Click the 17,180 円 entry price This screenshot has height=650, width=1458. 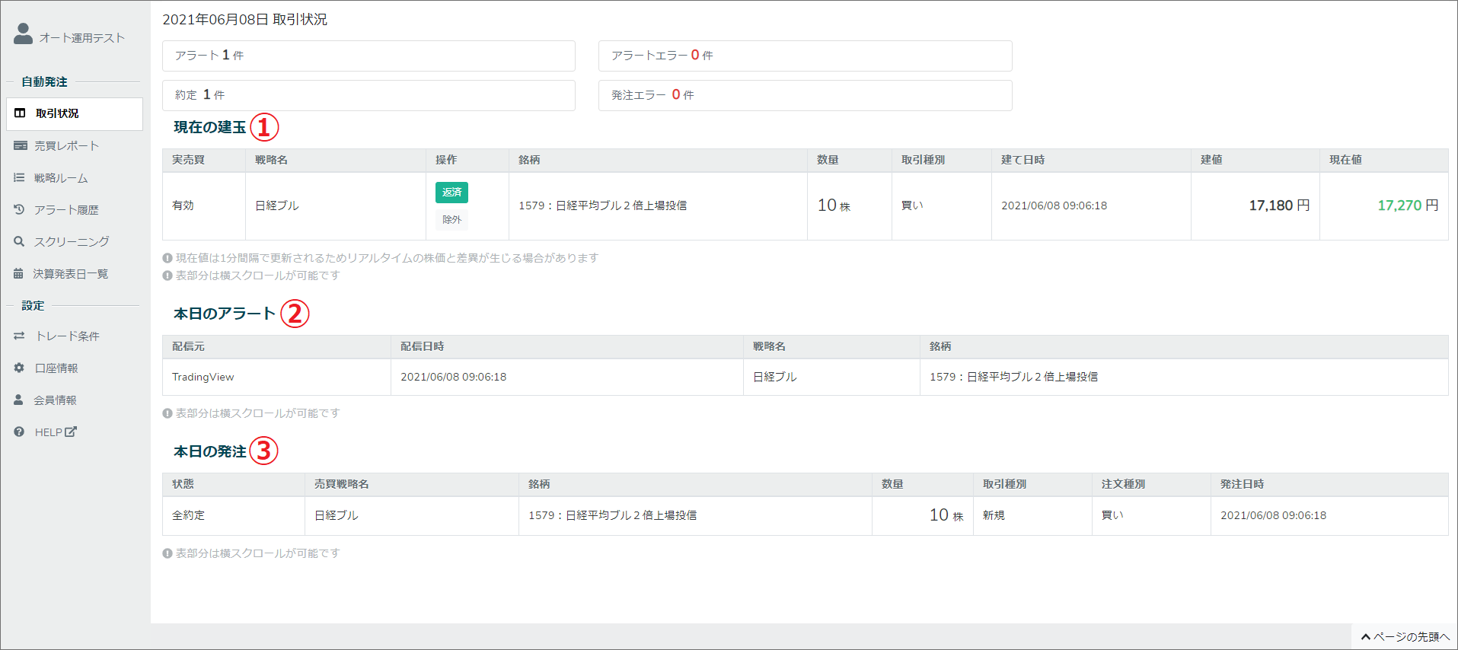click(x=1279, y=206)
